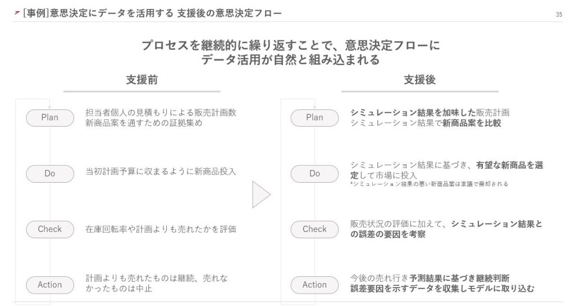The image size is (575, 306).
Task: Click the footnote text starting with *シミュレーション結果の悪い
Action: point(428,184)
